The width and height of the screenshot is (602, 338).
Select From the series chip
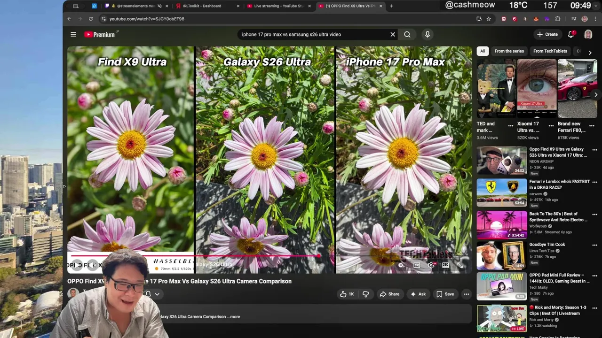[509, 51]
